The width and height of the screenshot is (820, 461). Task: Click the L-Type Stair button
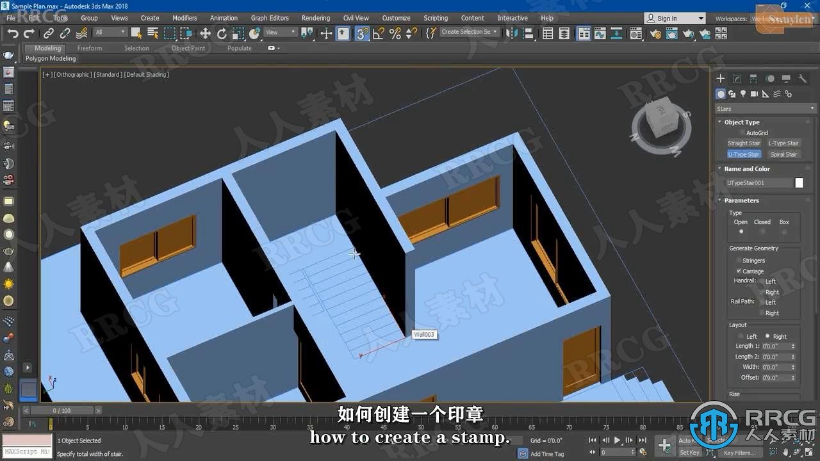783,143
